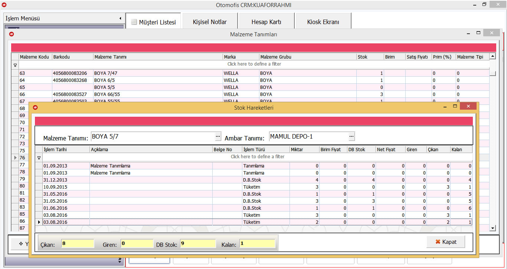Click the Stok Hareketleri window app icon
Screen dimensions: 507x269
tap(35, 108)
